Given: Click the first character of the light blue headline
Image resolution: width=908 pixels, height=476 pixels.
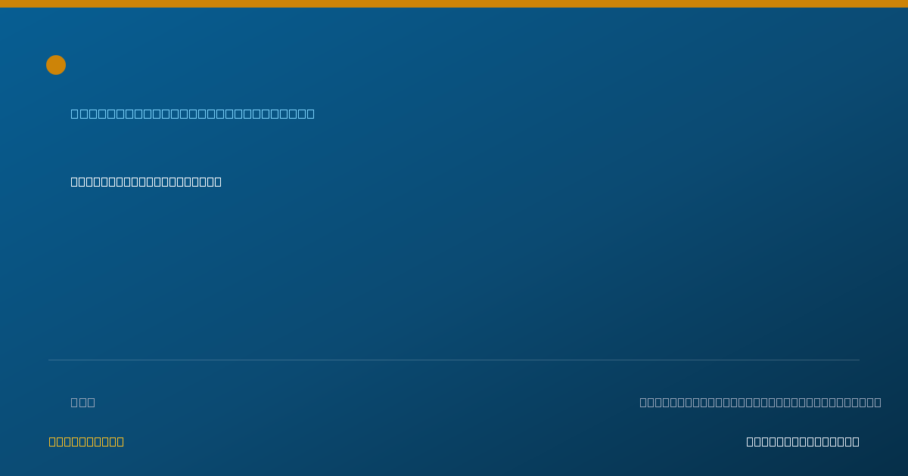Looking at the screenshot, I should pyautogui.click(x=75, y=113).
